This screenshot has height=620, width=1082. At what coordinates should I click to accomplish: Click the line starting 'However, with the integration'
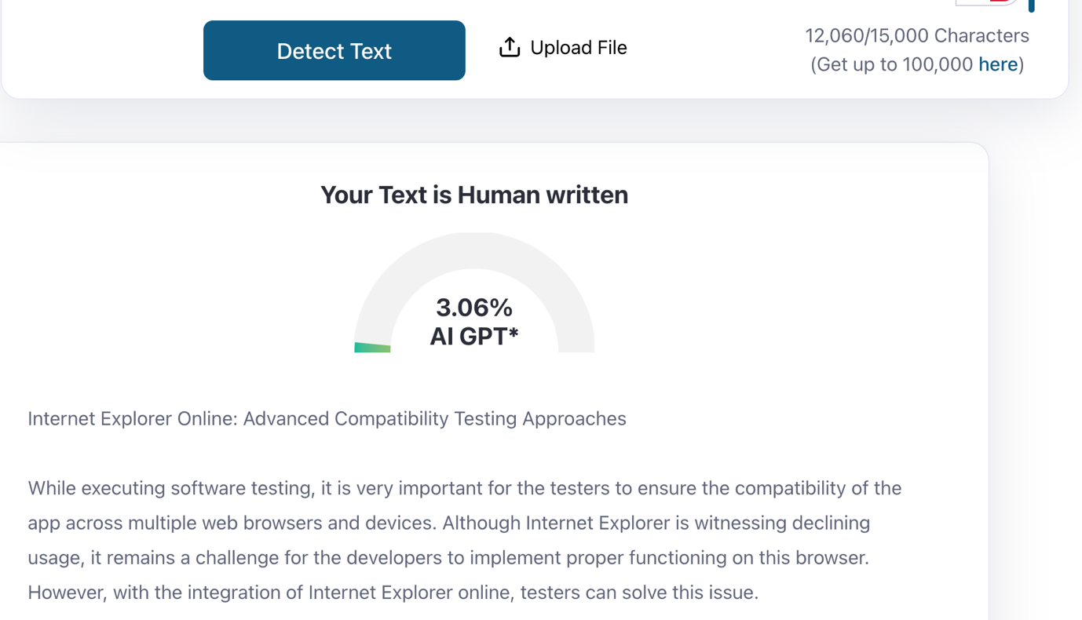(393, 593)
